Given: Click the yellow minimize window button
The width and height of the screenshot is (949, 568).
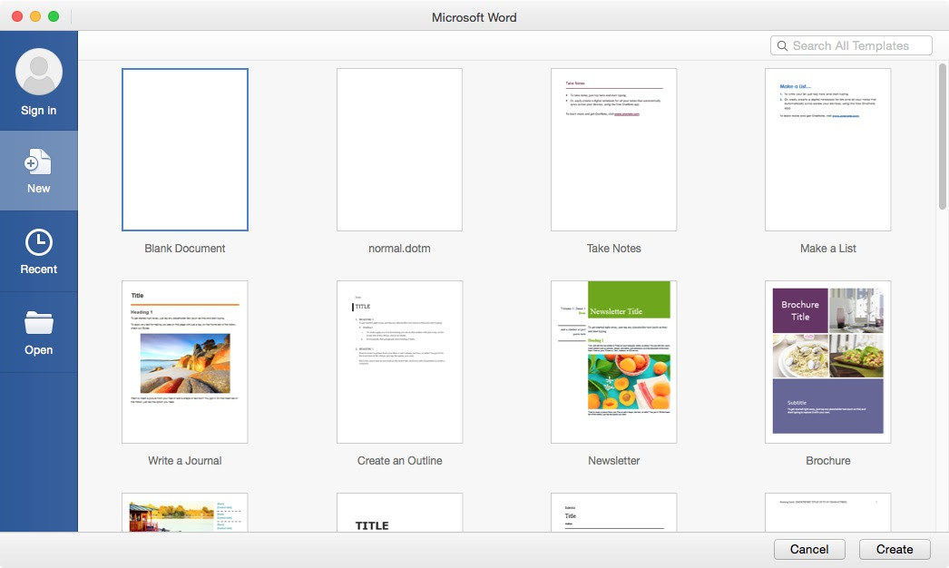Looking at the screenshot, I should 35,16.
